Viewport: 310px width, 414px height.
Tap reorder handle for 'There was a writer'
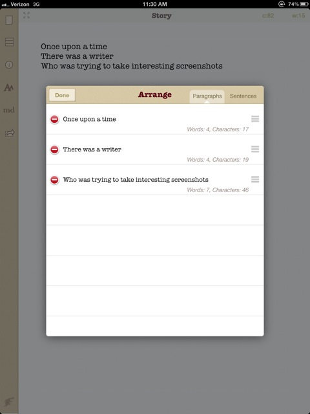point(255,149)
